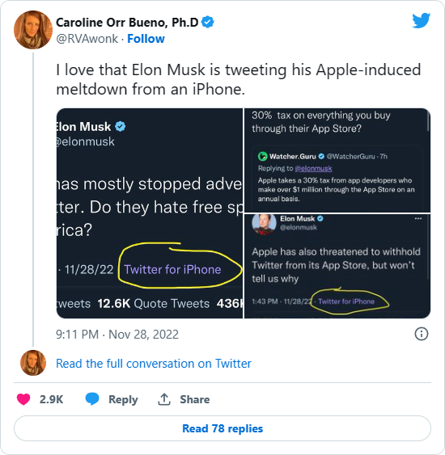Click the 2.9K likes count
Image resolution: width=445 pixels, height=455 pixels.
[52, 399]
